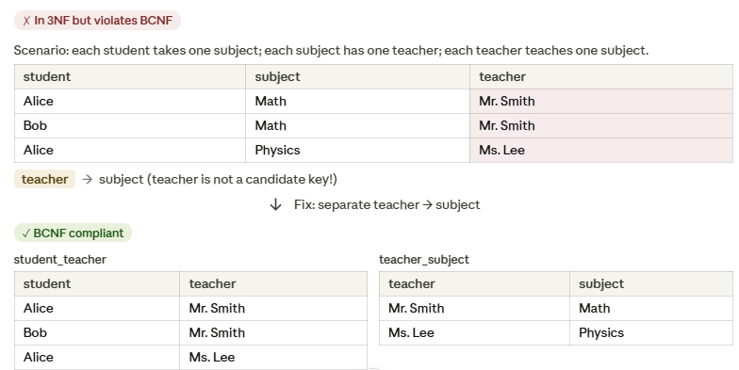Select the 'Bob' row in the student_teacher table

click(190, 333)
